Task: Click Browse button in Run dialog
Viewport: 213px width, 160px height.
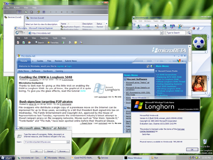Action: (63, 151)
